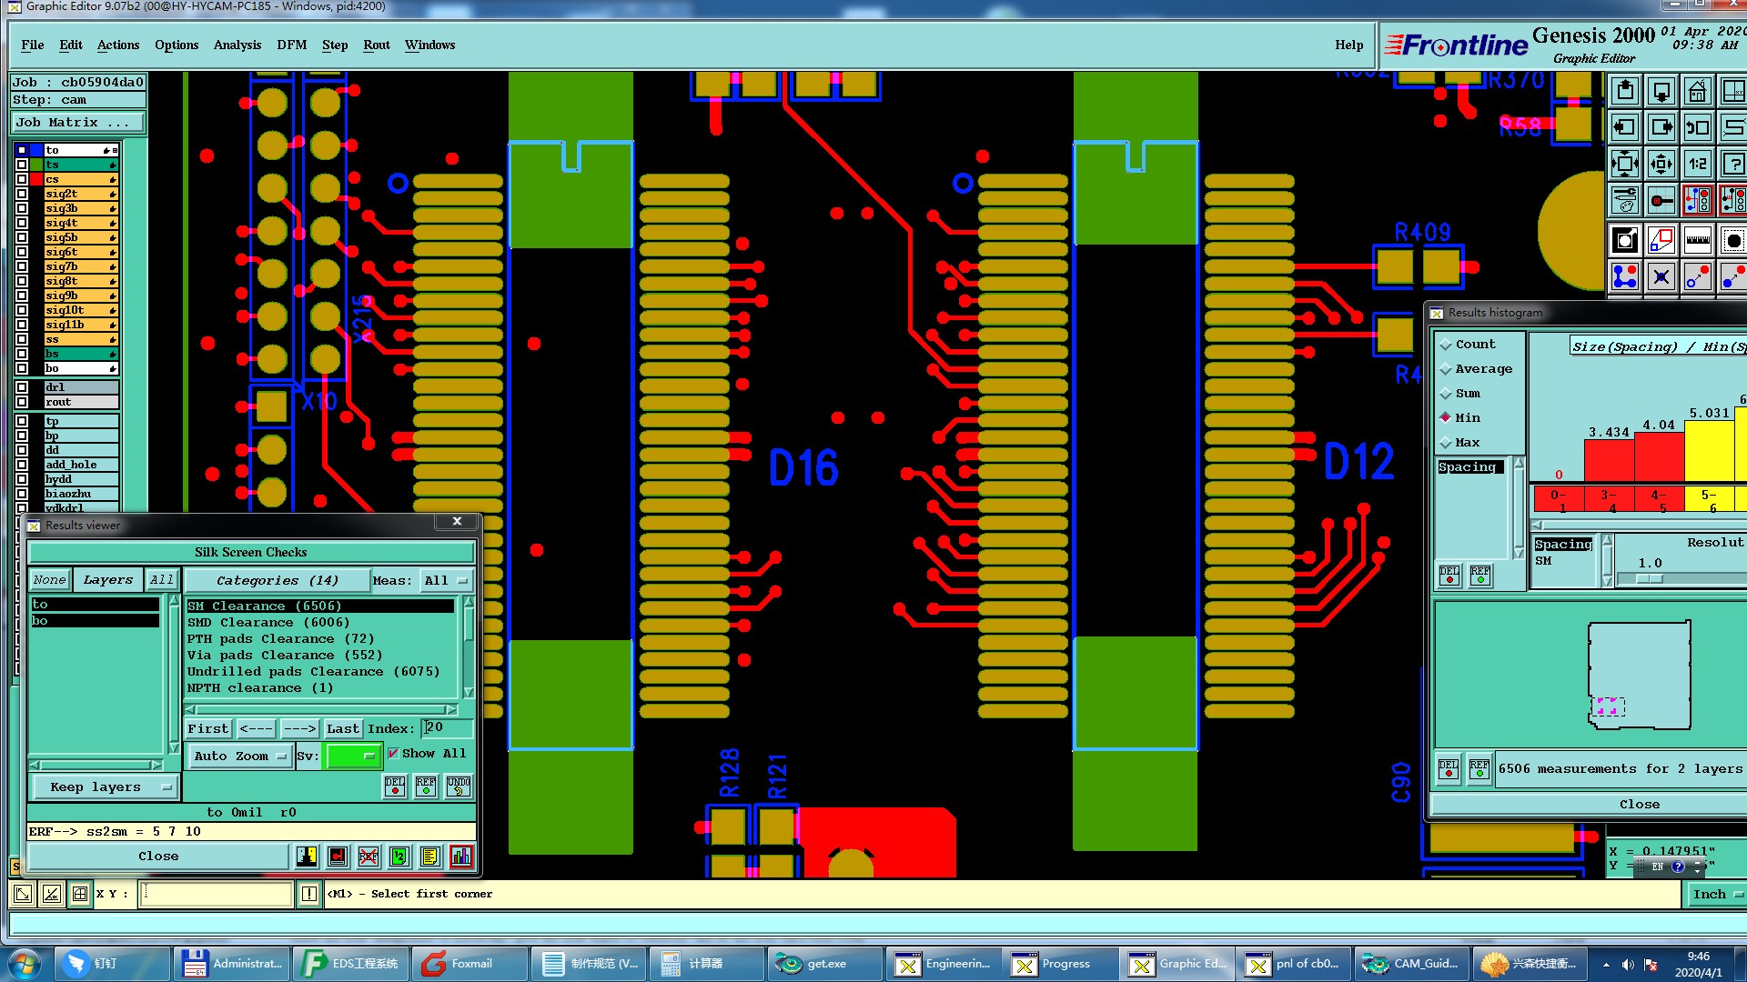Screen dimensions: 1747x982
Task: Click the DEL icon in Results viewer
Action: pos(395,787)
